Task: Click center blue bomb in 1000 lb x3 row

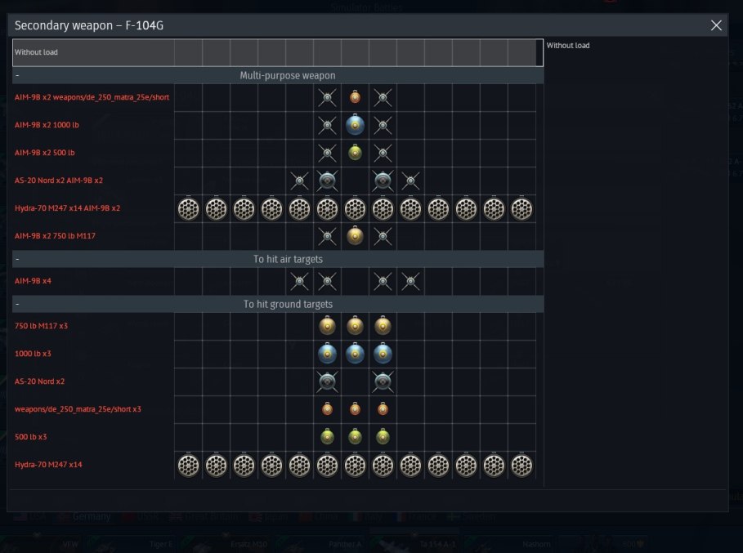Action: 355,354
